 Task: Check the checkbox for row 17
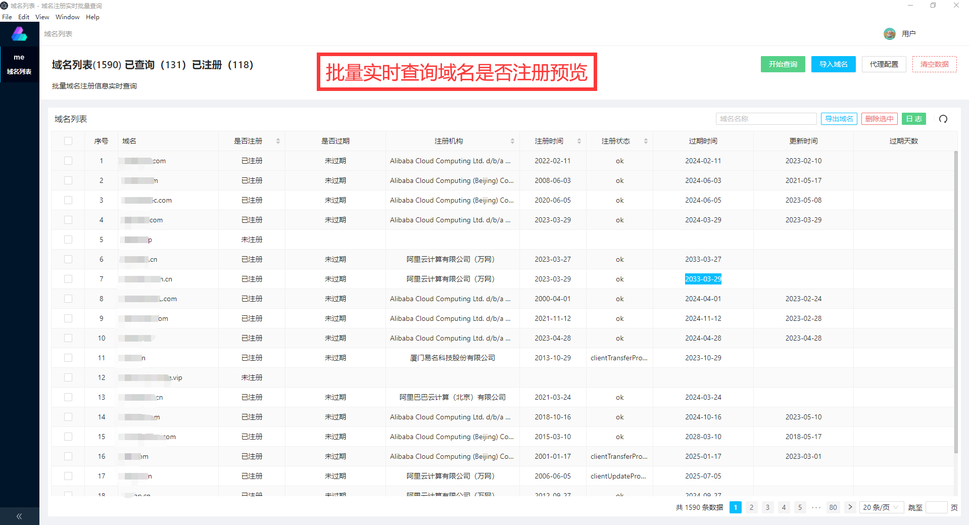click(68, 476)
